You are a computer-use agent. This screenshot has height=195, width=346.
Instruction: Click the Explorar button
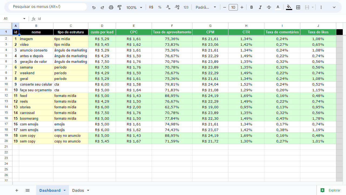(x=331, y=190)
